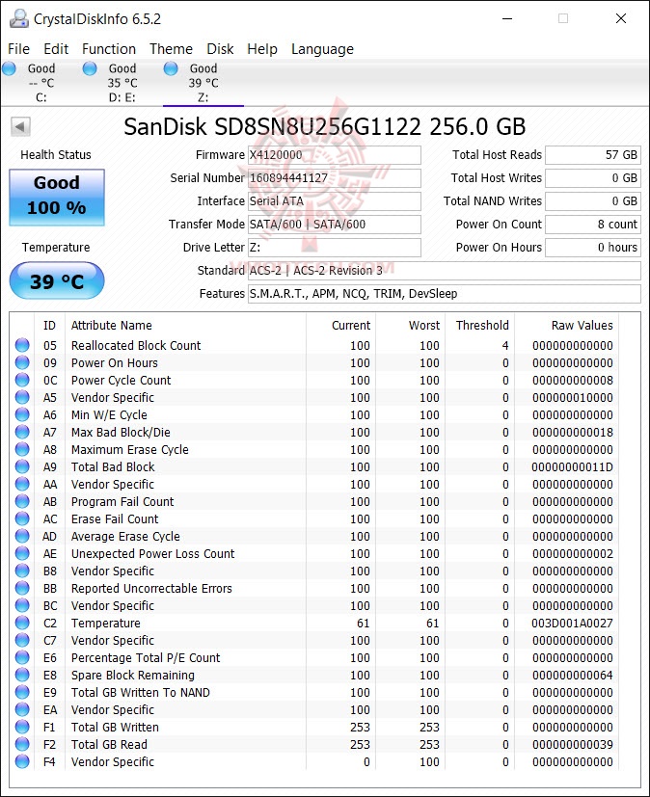The width and height of the screenshot is (650, 797).
Task: Select raw value 000000000039
Action: coord(573,744)
